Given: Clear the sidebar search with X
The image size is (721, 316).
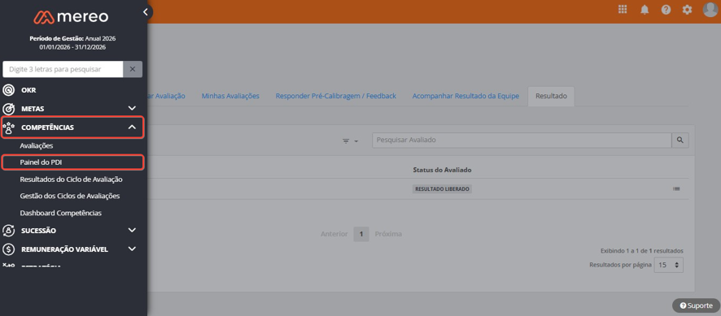Looking at the screenshot, I should pyautogui.click(x=133, y=69).
